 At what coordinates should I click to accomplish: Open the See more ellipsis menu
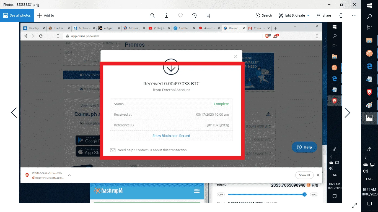354,15
